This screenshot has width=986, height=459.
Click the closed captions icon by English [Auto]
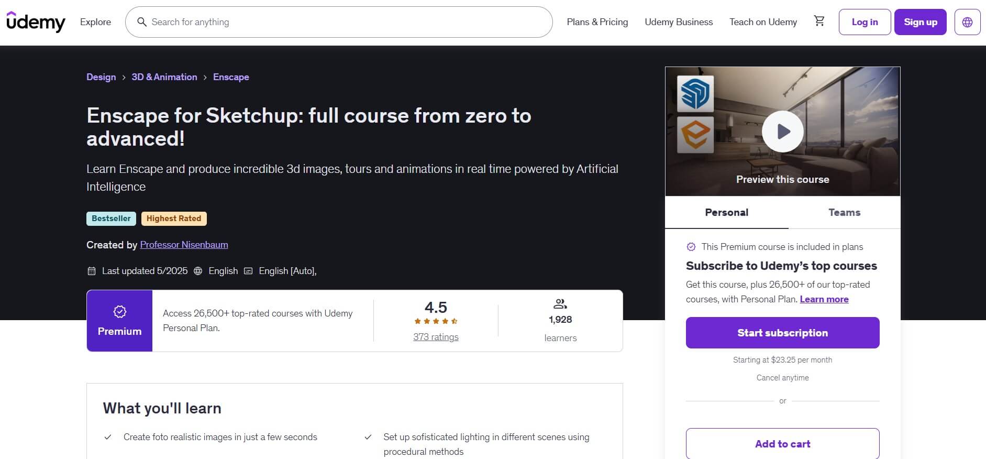(248, 271)
